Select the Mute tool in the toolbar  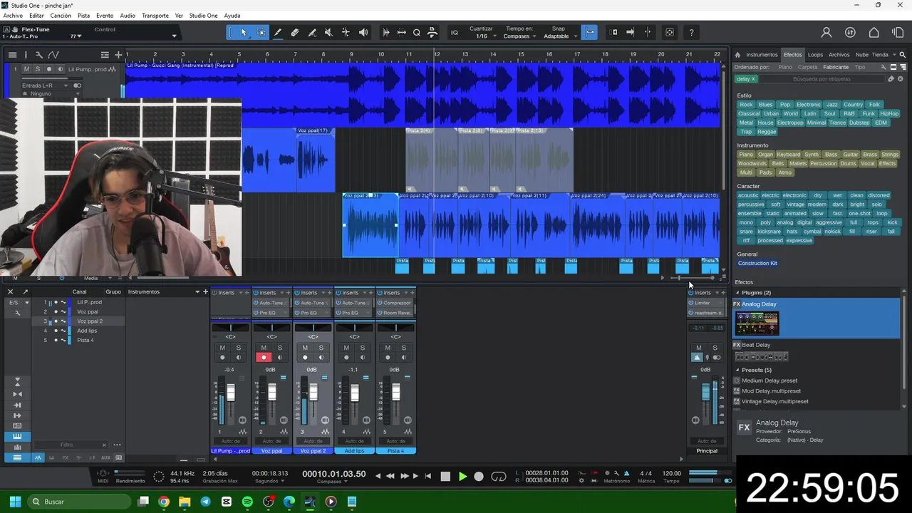[x=328, y=32]
